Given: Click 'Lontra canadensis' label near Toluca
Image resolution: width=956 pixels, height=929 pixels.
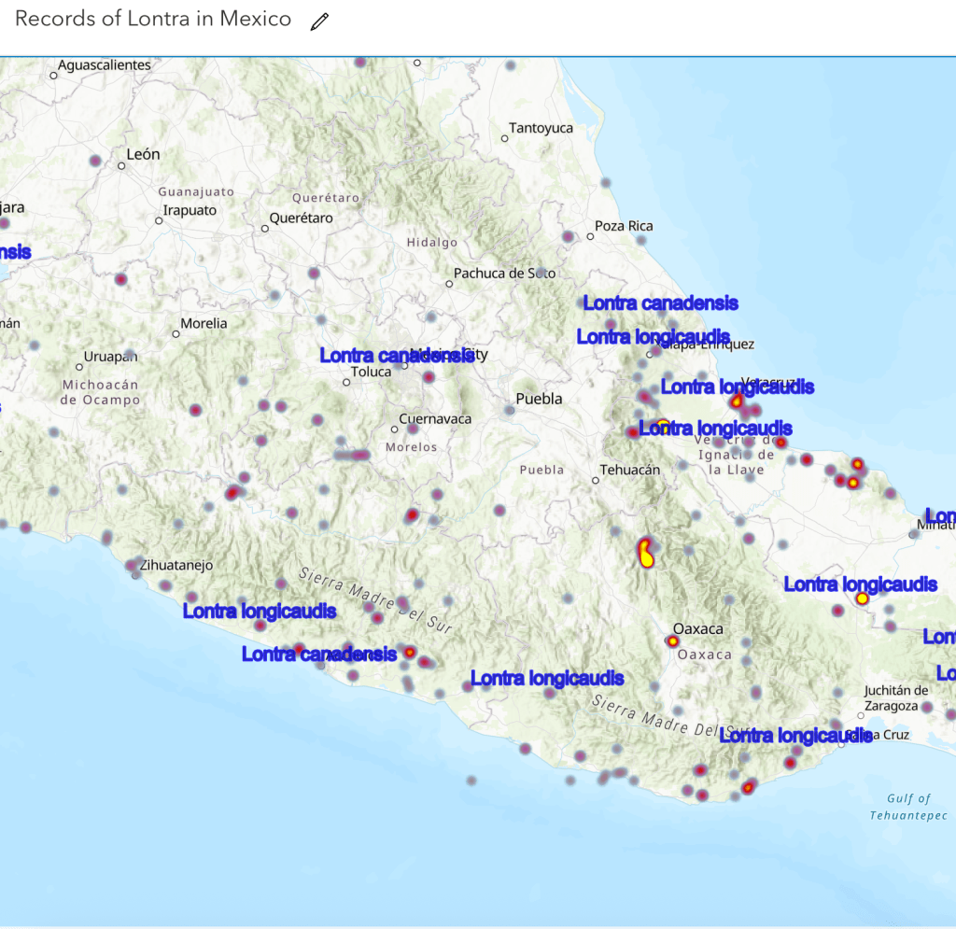Looking at the screenshot, I should click(x=397, y=356).
